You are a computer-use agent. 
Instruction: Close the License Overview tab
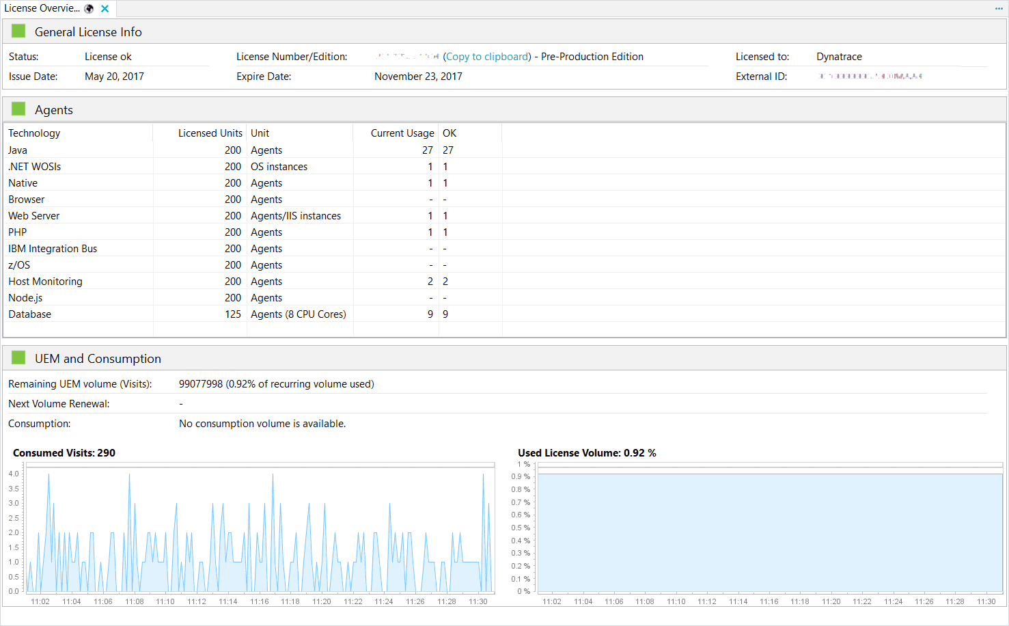coord(105,9)
